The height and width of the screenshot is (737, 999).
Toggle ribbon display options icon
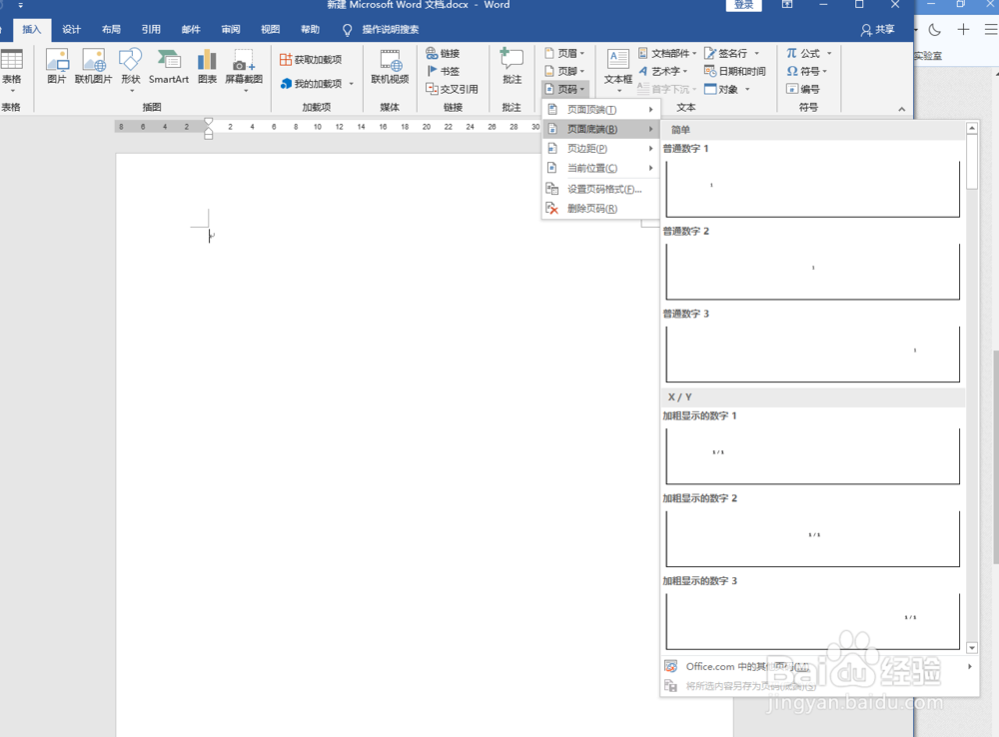787,4
